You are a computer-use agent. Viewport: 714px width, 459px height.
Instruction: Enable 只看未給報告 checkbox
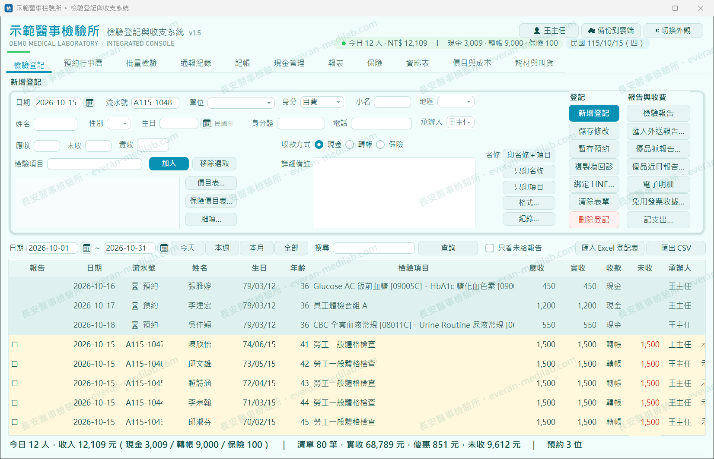(490, 248)
